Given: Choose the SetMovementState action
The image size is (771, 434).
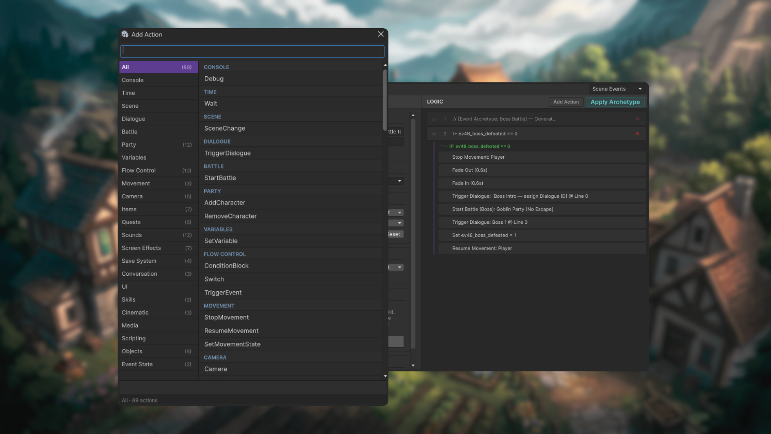Looking at the screenshot, I should click(x=291, y=344).
